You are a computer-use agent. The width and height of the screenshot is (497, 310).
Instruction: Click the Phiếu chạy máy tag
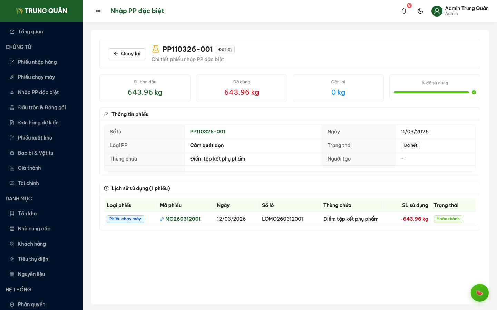tap(125, 219)
